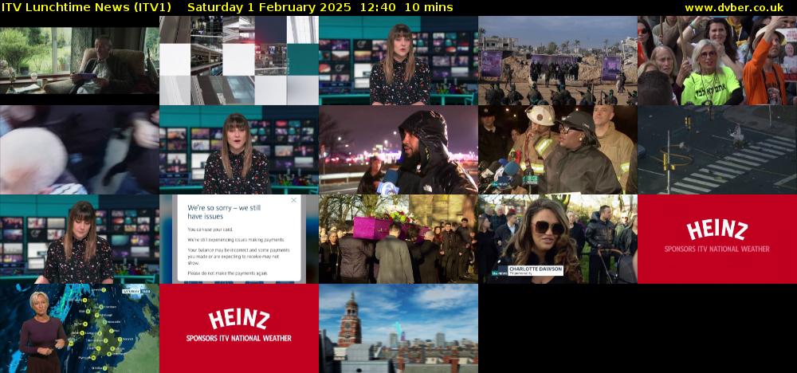Select the pink coffin funeral thumbnail

[398, 239]
